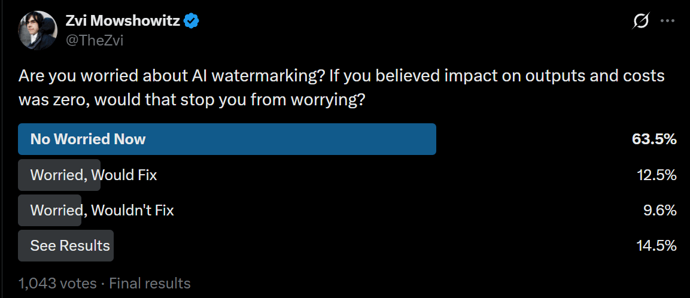Image resolution: width=690 pixels, height=298 pixels.
Task: Click the grey See Results bar
Action: click(66, 245)
